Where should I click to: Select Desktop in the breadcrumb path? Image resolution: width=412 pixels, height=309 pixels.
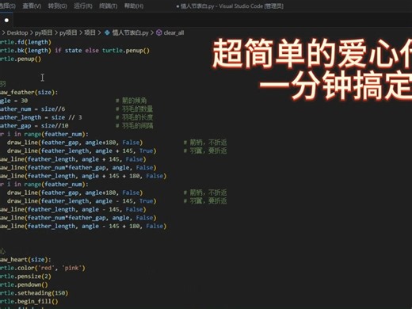tap(17, 32)
